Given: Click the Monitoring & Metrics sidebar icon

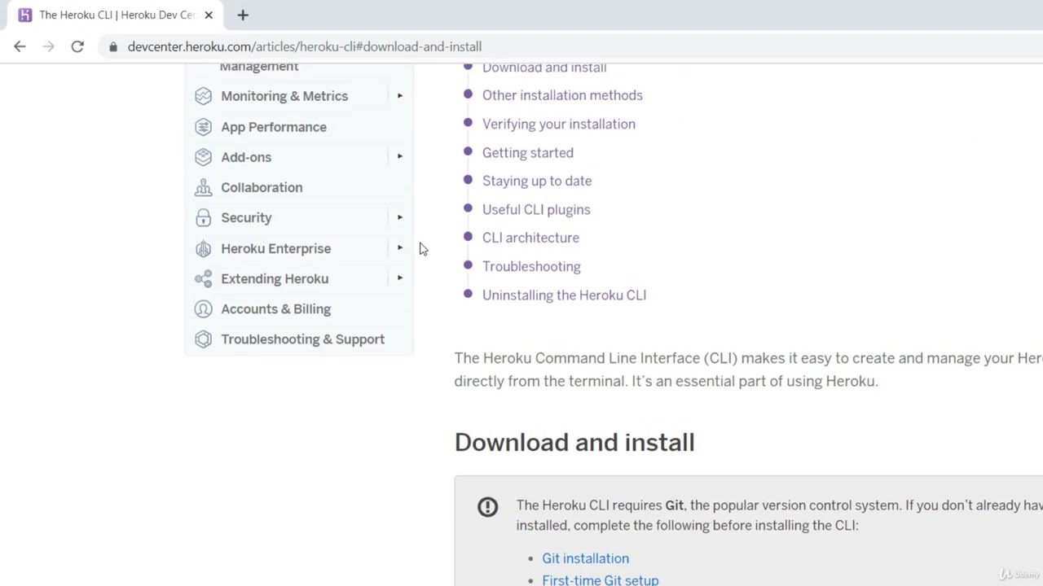Looking at the screenshot, I should (x=203, y=96).
